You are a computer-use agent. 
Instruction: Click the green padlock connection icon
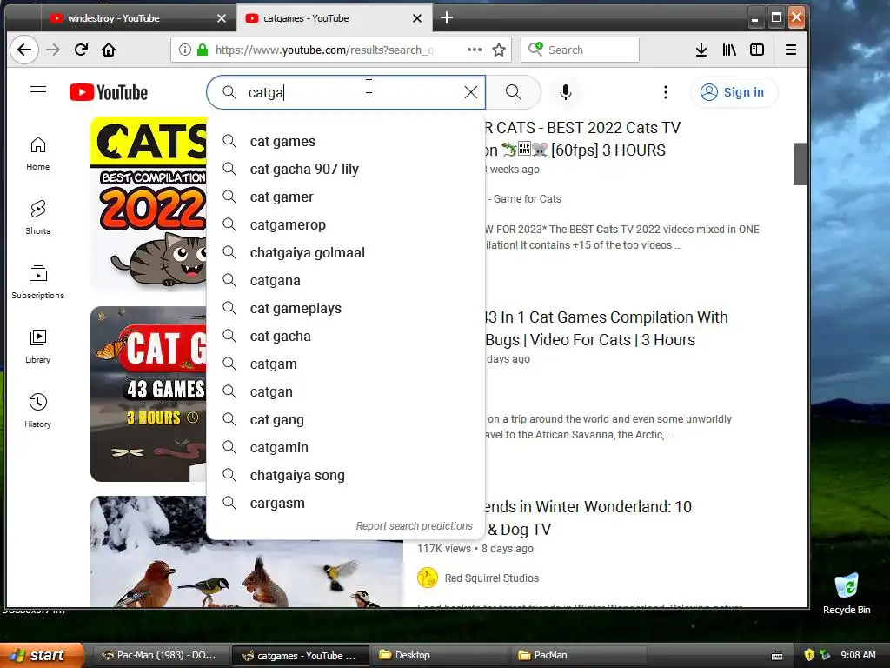pyautogui.click(x=202, y=50)
